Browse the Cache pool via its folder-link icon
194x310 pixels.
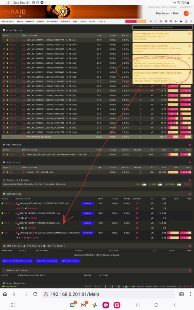tap(4, 155)
